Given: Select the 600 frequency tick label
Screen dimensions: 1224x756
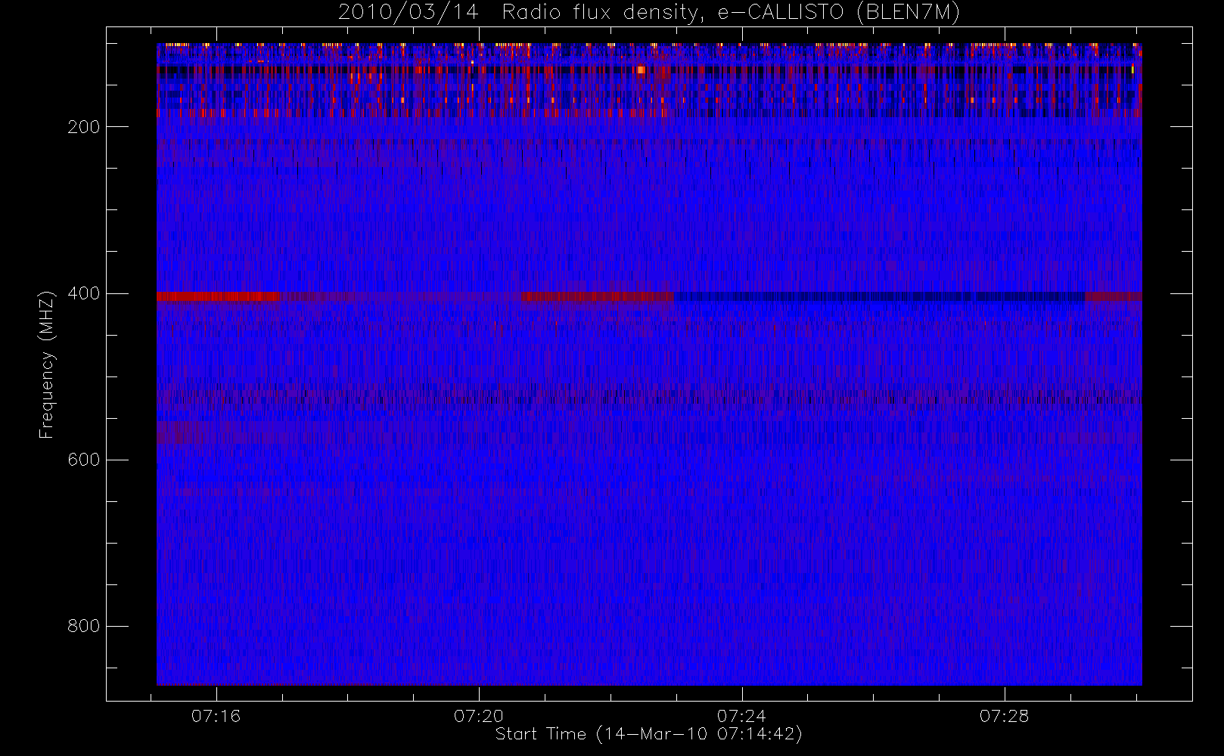Looking at the screenshot, I should click(84, 460).
